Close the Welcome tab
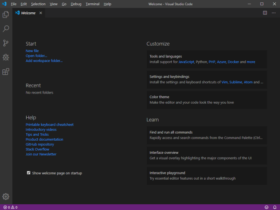Viewport: 280px width, 210px height. coord(41,13)
